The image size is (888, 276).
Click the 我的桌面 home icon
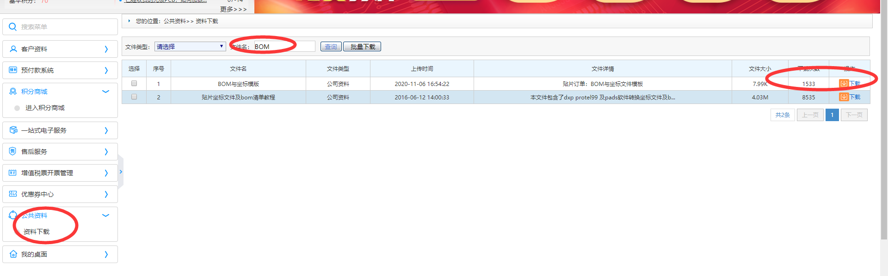point(13,254)
